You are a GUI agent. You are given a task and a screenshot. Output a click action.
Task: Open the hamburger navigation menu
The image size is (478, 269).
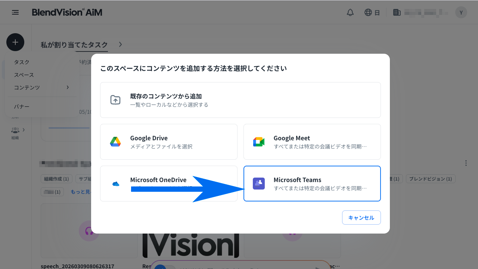click(x=15, y=12)
